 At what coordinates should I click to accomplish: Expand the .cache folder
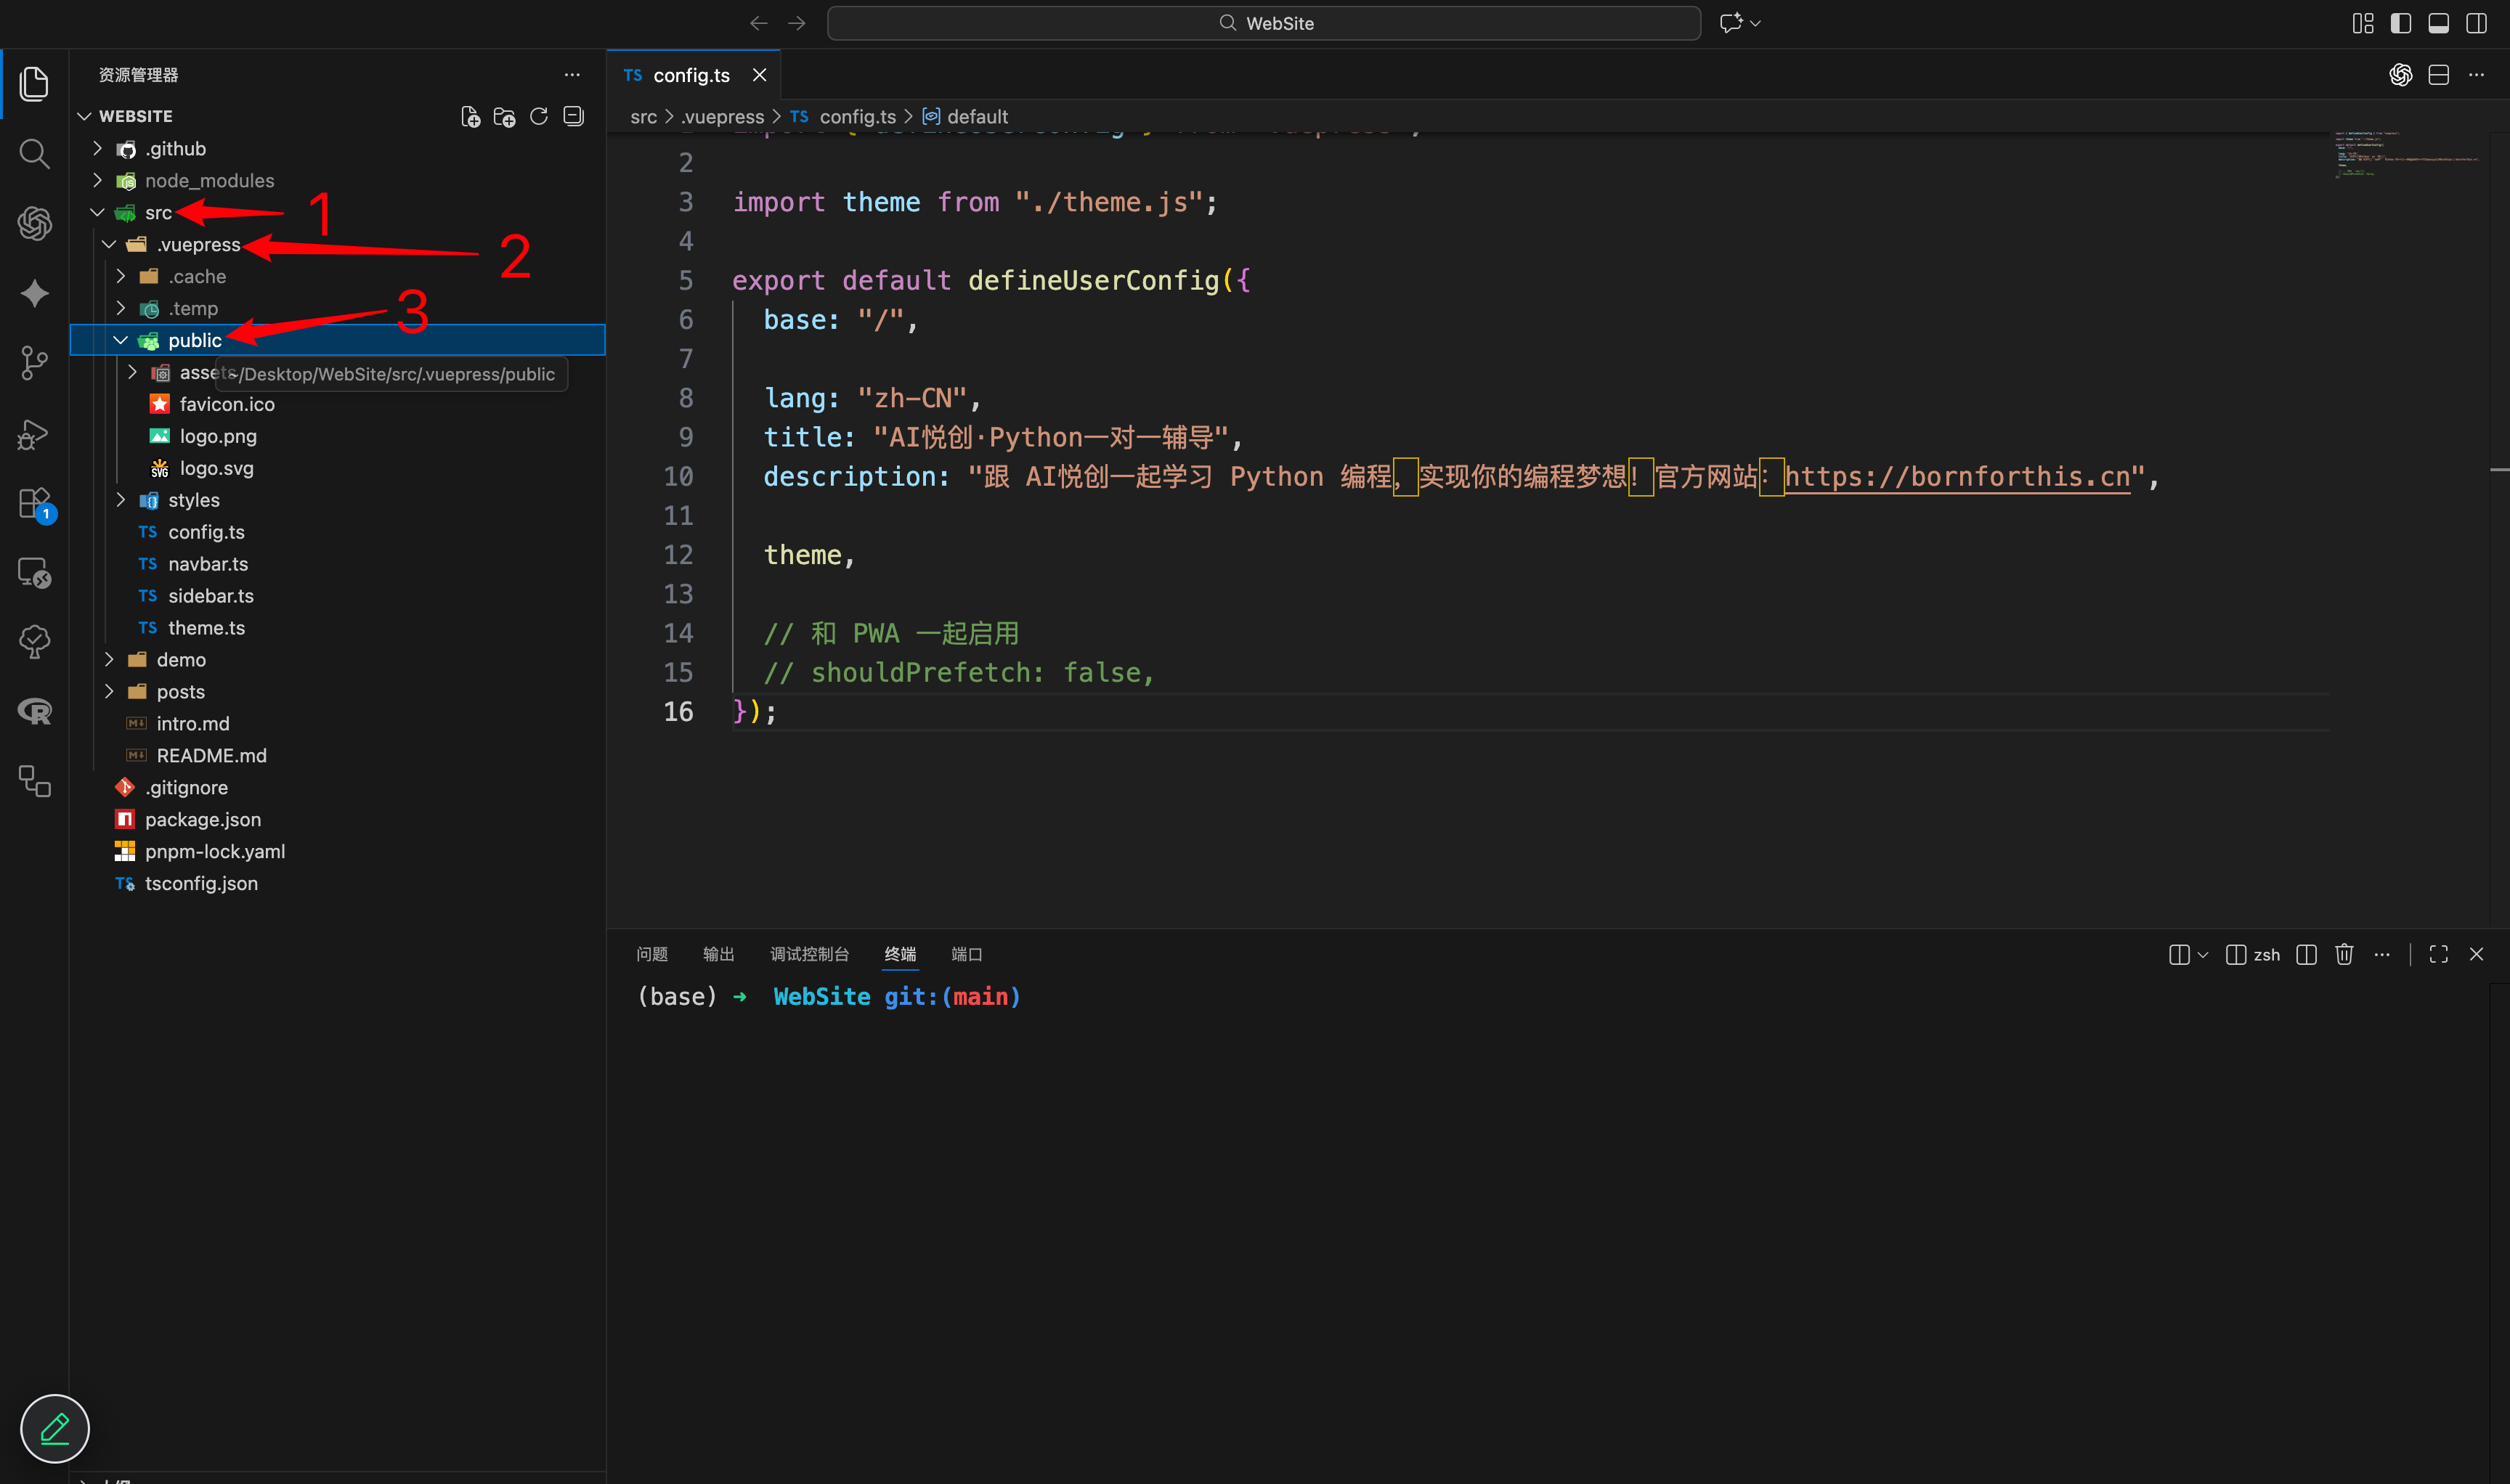[x=121, y=277]
